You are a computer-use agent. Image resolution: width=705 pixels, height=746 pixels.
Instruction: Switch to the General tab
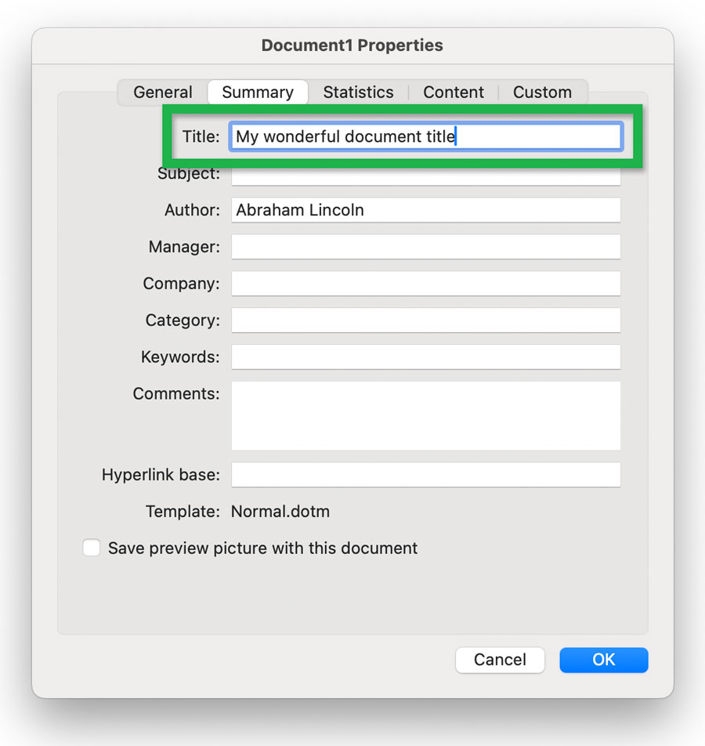[x=162, y=92]
